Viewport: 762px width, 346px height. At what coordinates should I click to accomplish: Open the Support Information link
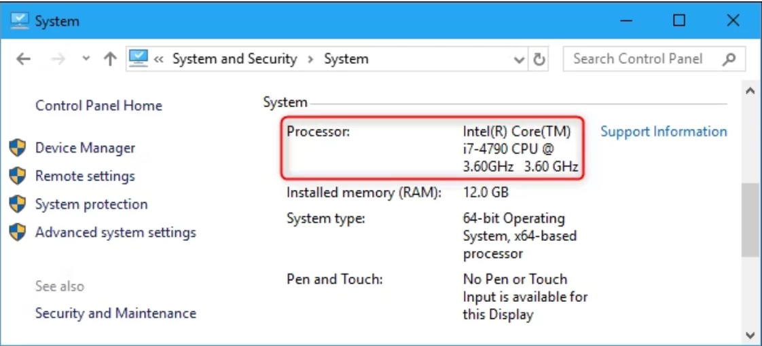pyautogui.click(x=663, y=132)
